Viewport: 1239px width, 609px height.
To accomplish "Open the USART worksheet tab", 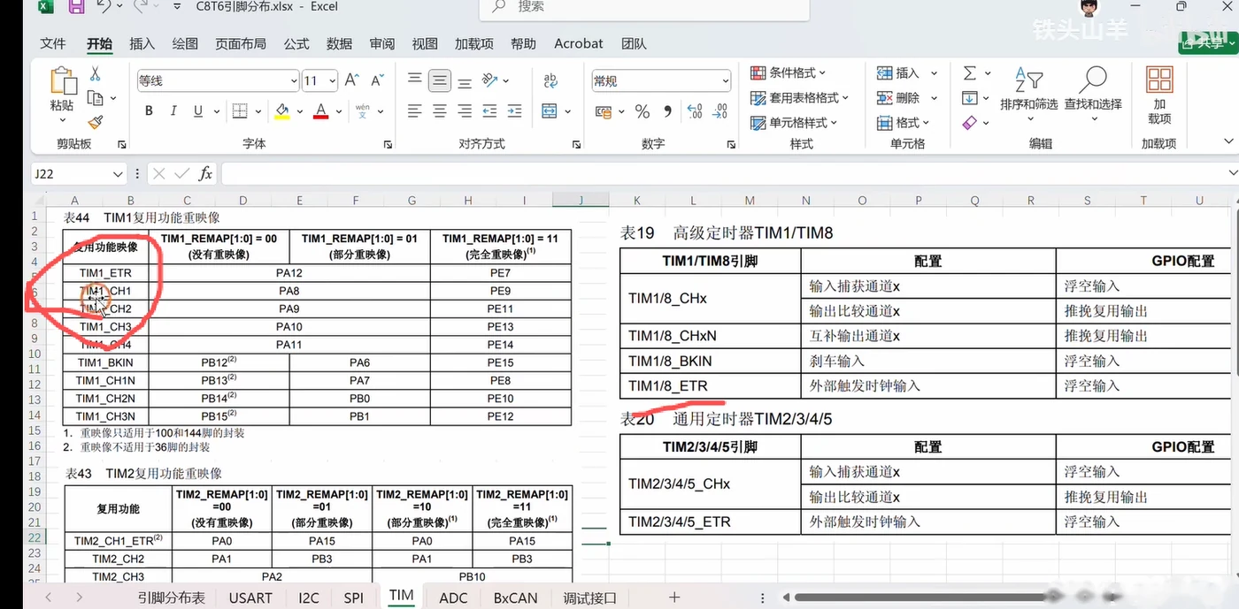I will click(250, 598).
